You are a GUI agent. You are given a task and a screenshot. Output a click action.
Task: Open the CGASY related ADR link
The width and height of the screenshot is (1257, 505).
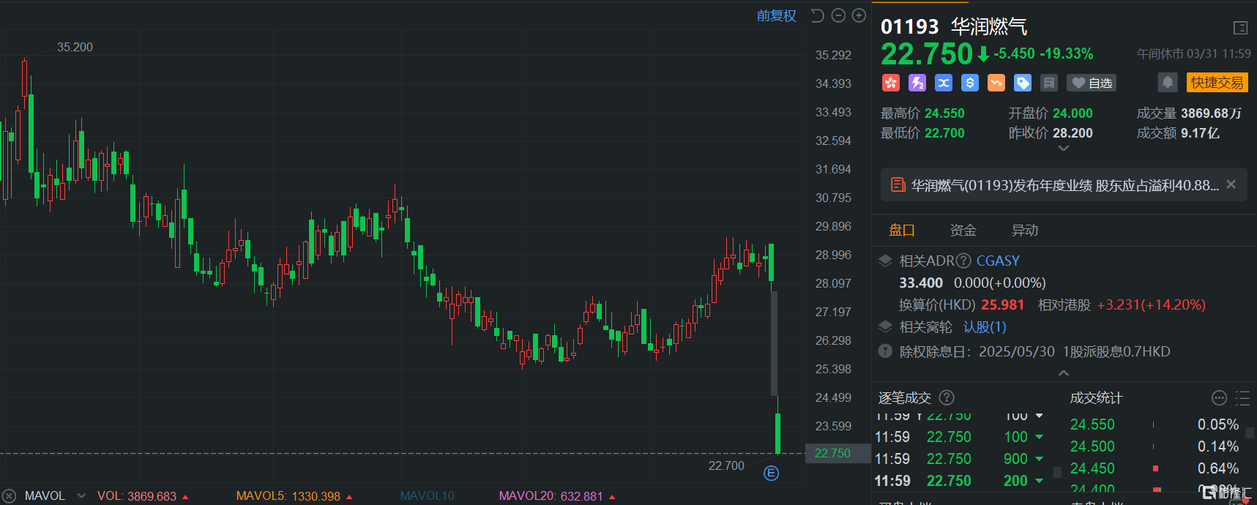(997, 261)
